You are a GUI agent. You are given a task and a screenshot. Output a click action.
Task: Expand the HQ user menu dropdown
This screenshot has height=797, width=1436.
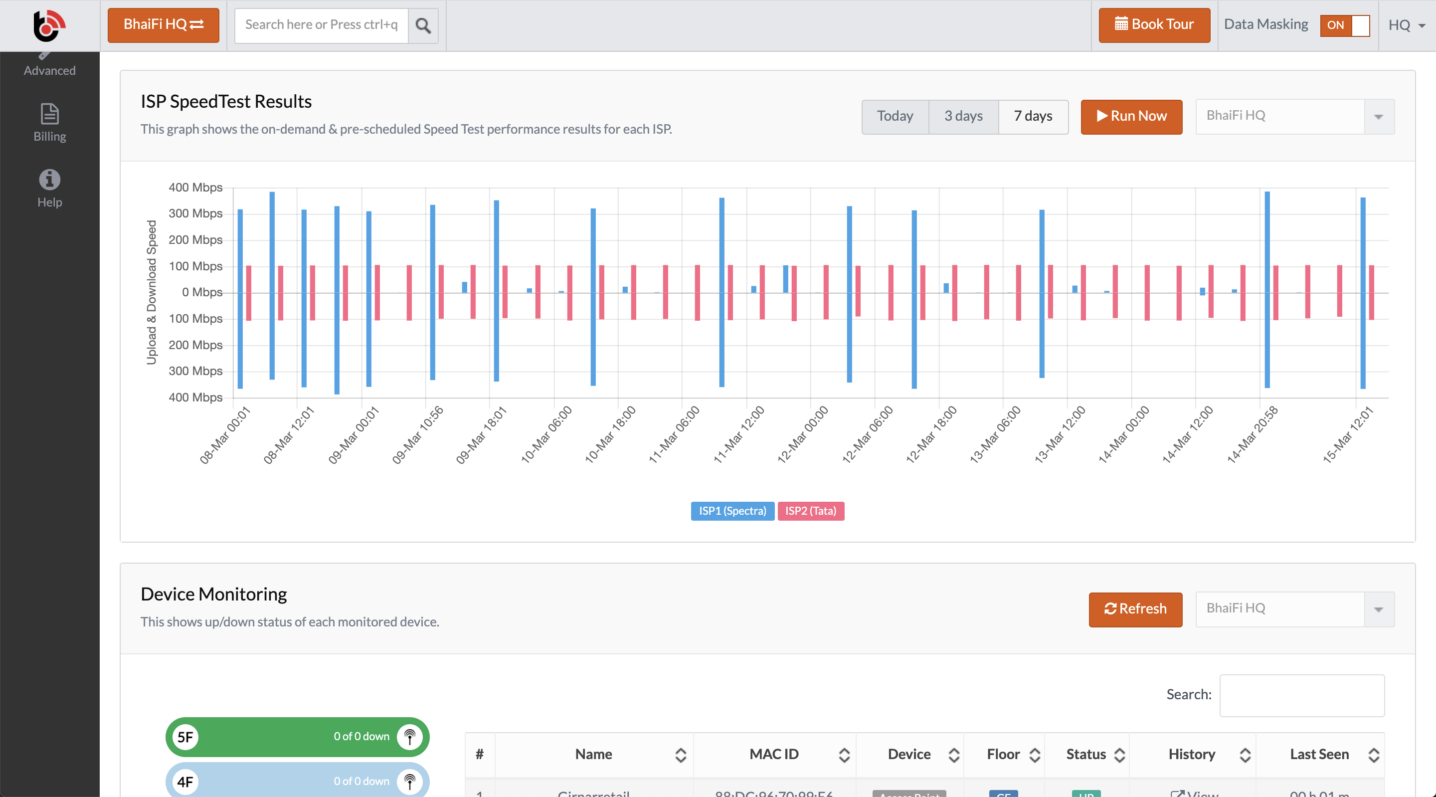coord(1407,25)
